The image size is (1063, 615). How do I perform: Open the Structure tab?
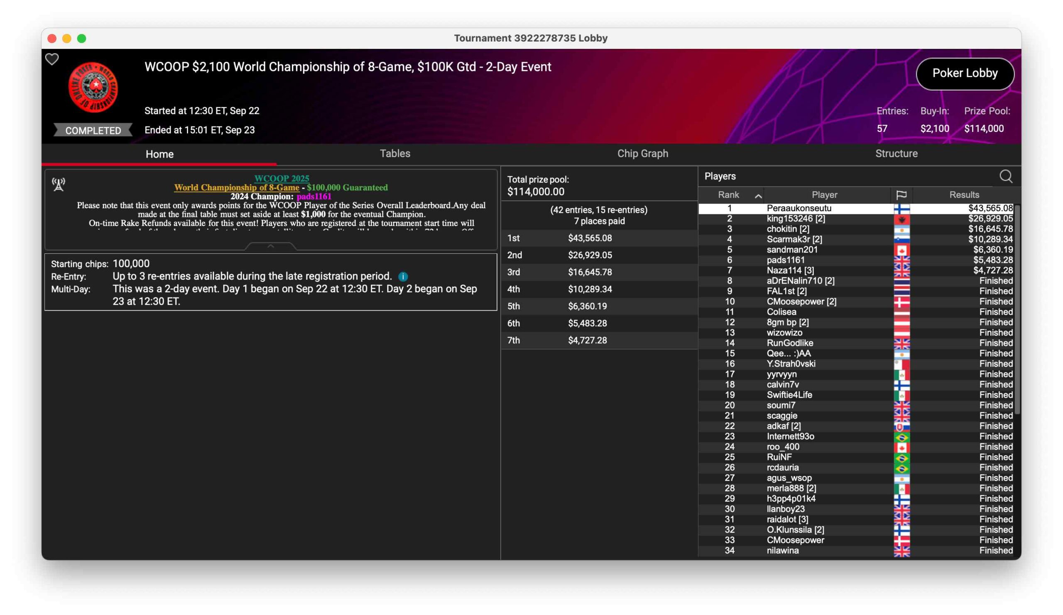tap(896, 154)
